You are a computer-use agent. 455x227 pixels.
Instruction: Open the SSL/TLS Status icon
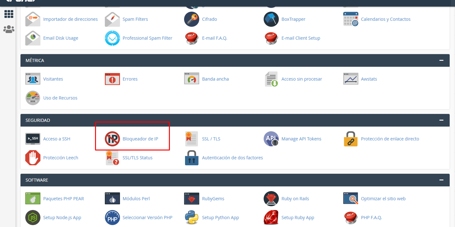pyautogui.click(x=112, y=158)
